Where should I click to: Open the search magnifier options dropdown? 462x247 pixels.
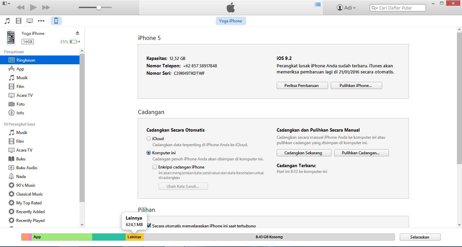pyautogui.click(x=374, y=8)
